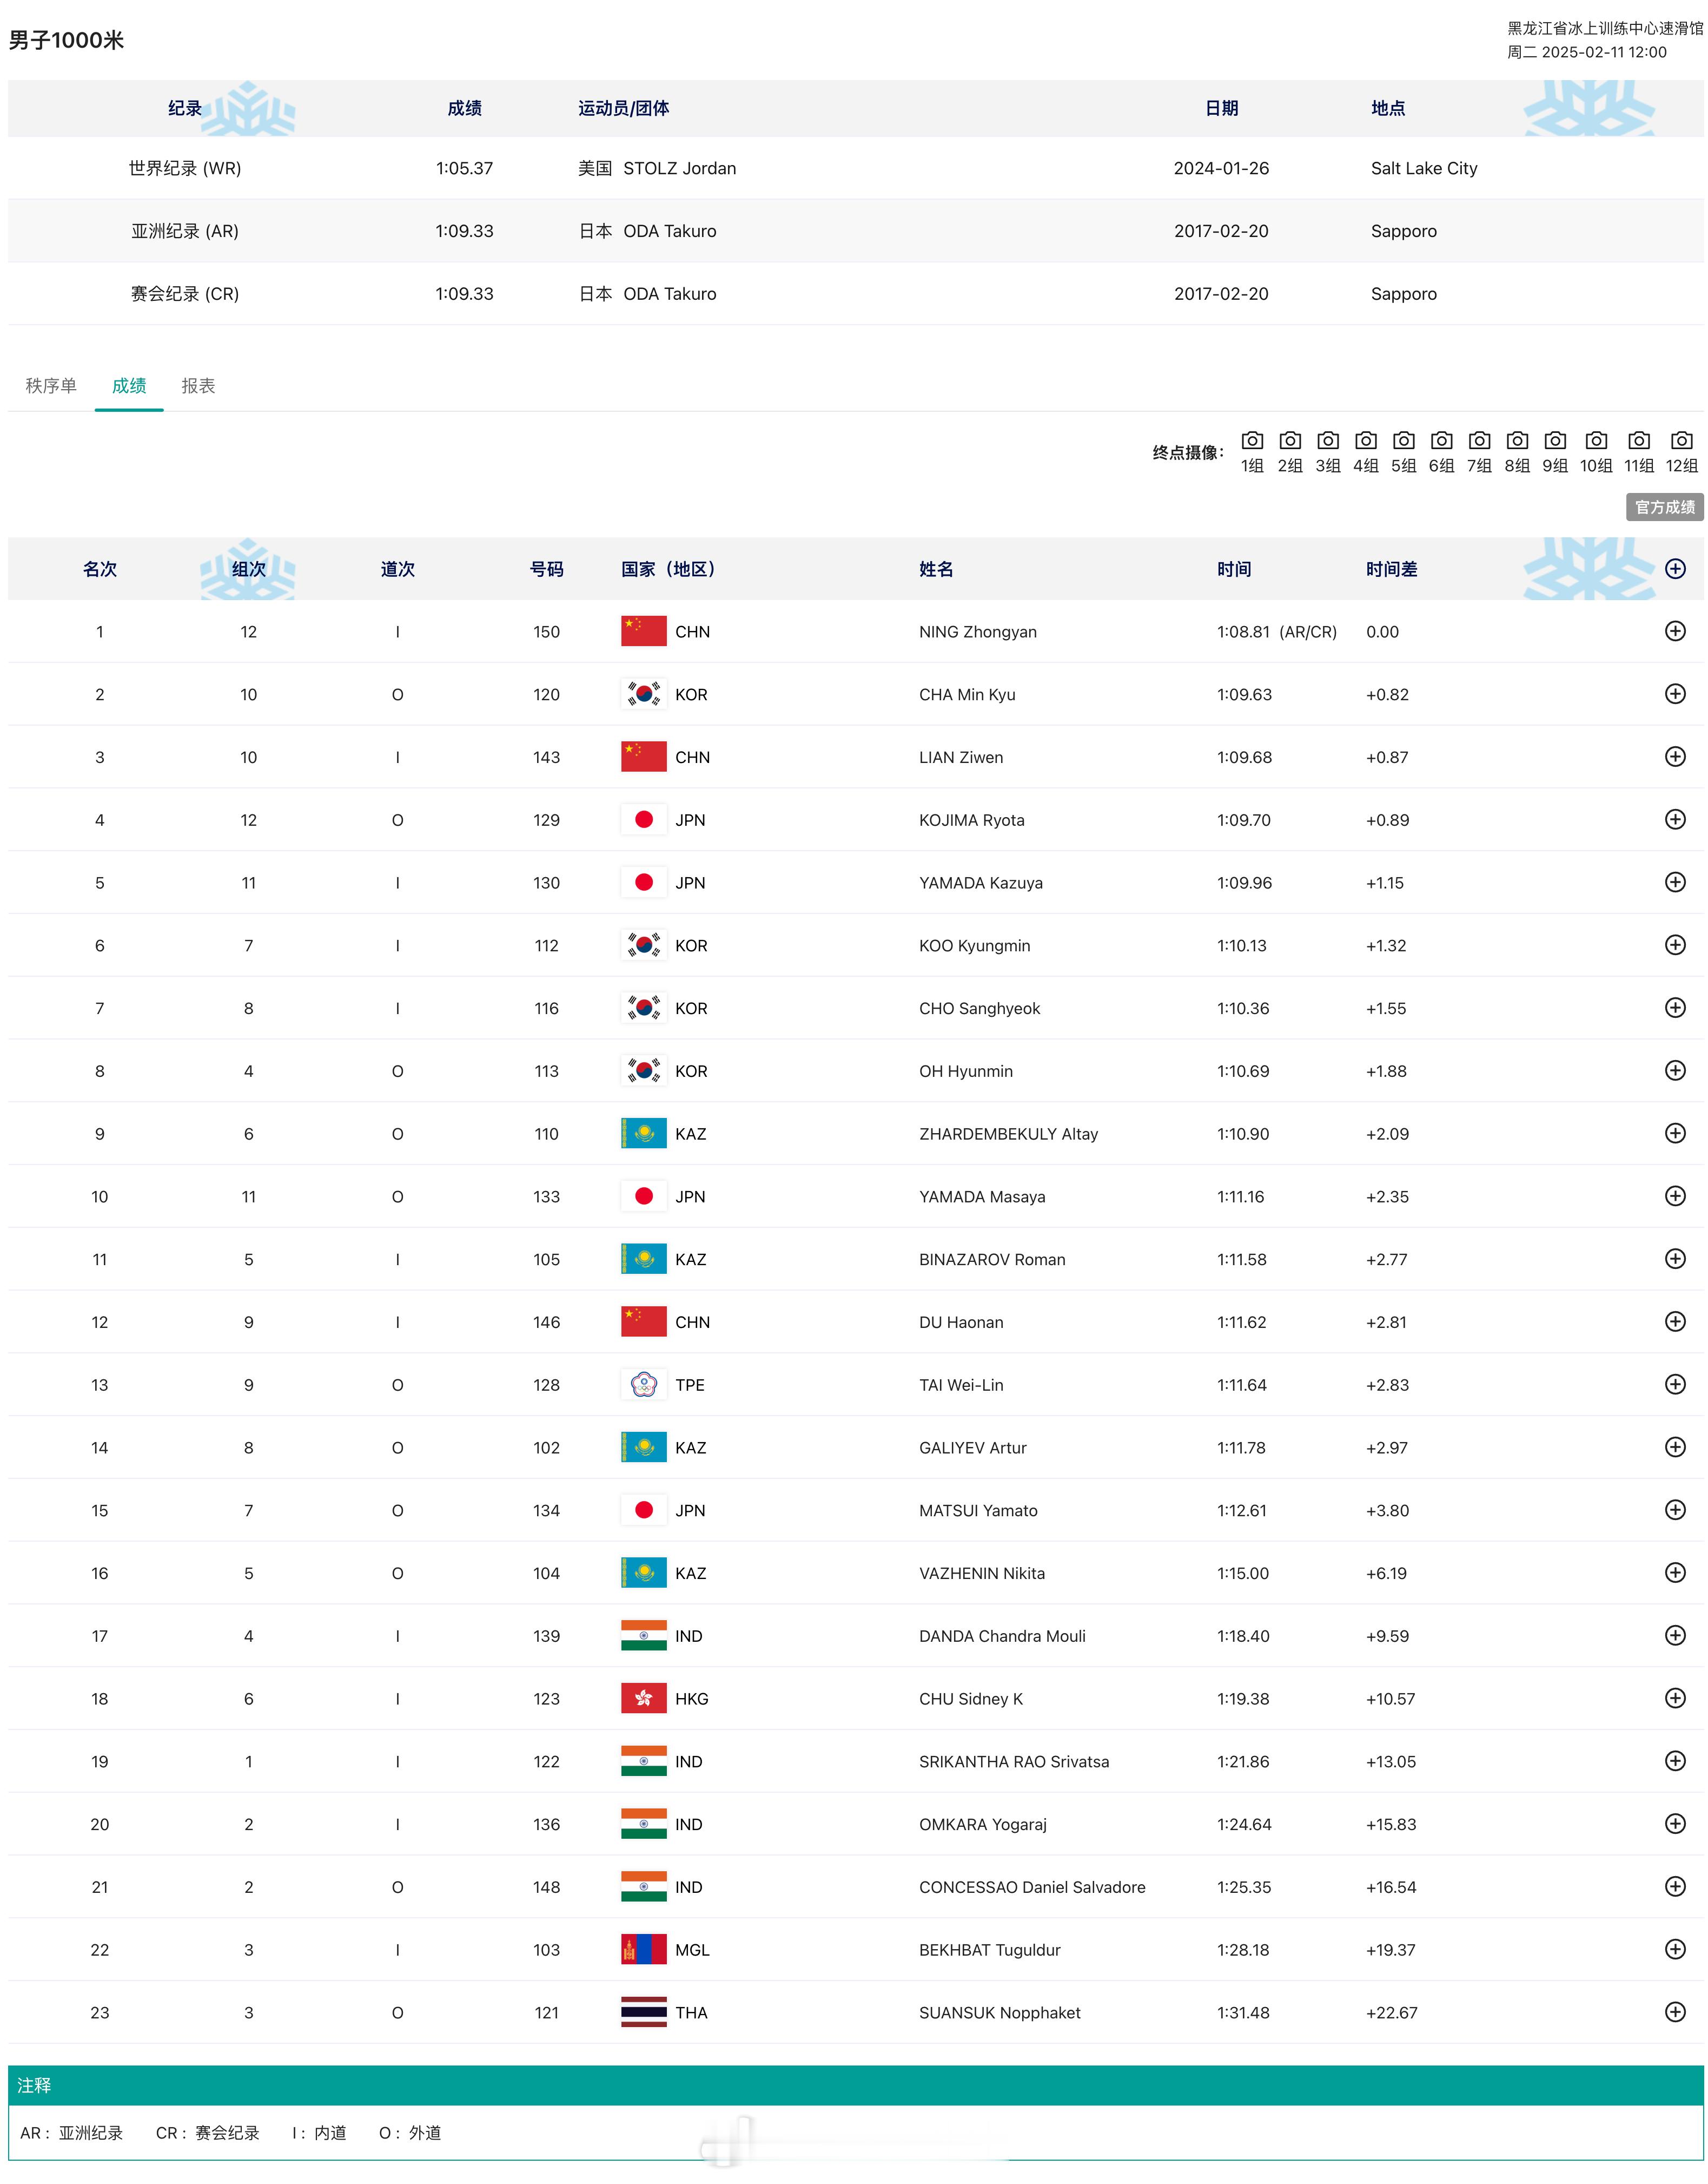The image size is (1708, 2184).
Task: Expand details for KOO Kyungmin row
Action: [x=1676, y=944]
